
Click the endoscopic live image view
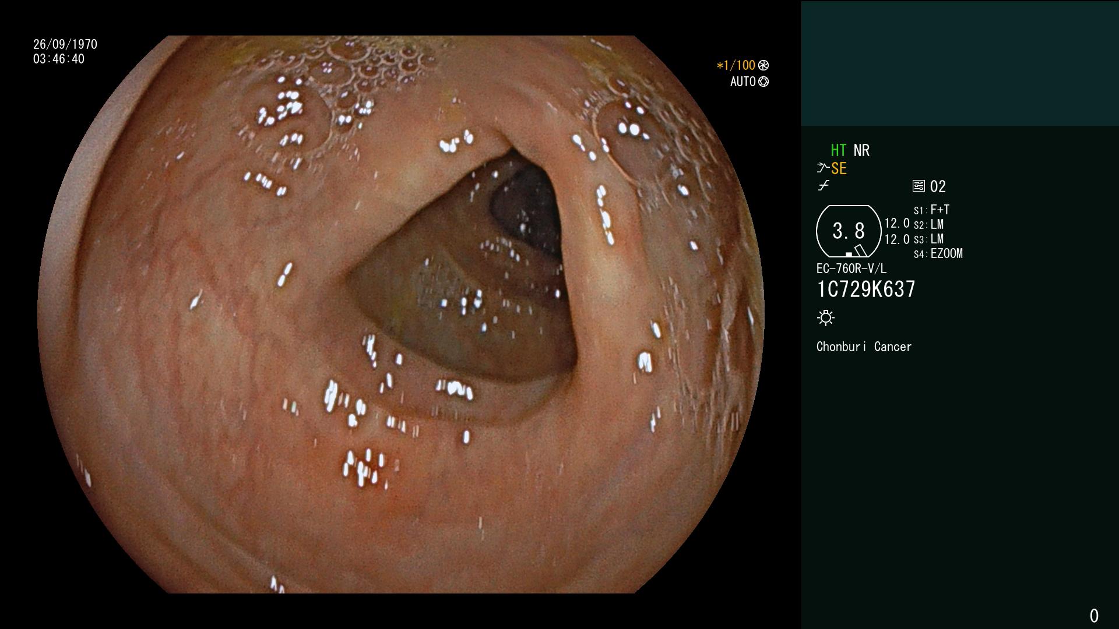click(x=401, y=314)
